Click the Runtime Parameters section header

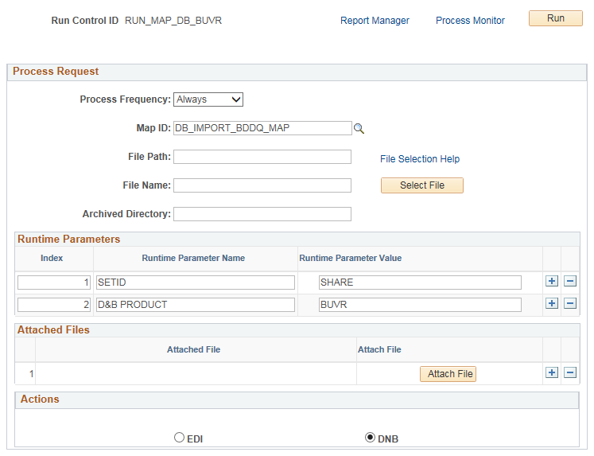[68, 240]
